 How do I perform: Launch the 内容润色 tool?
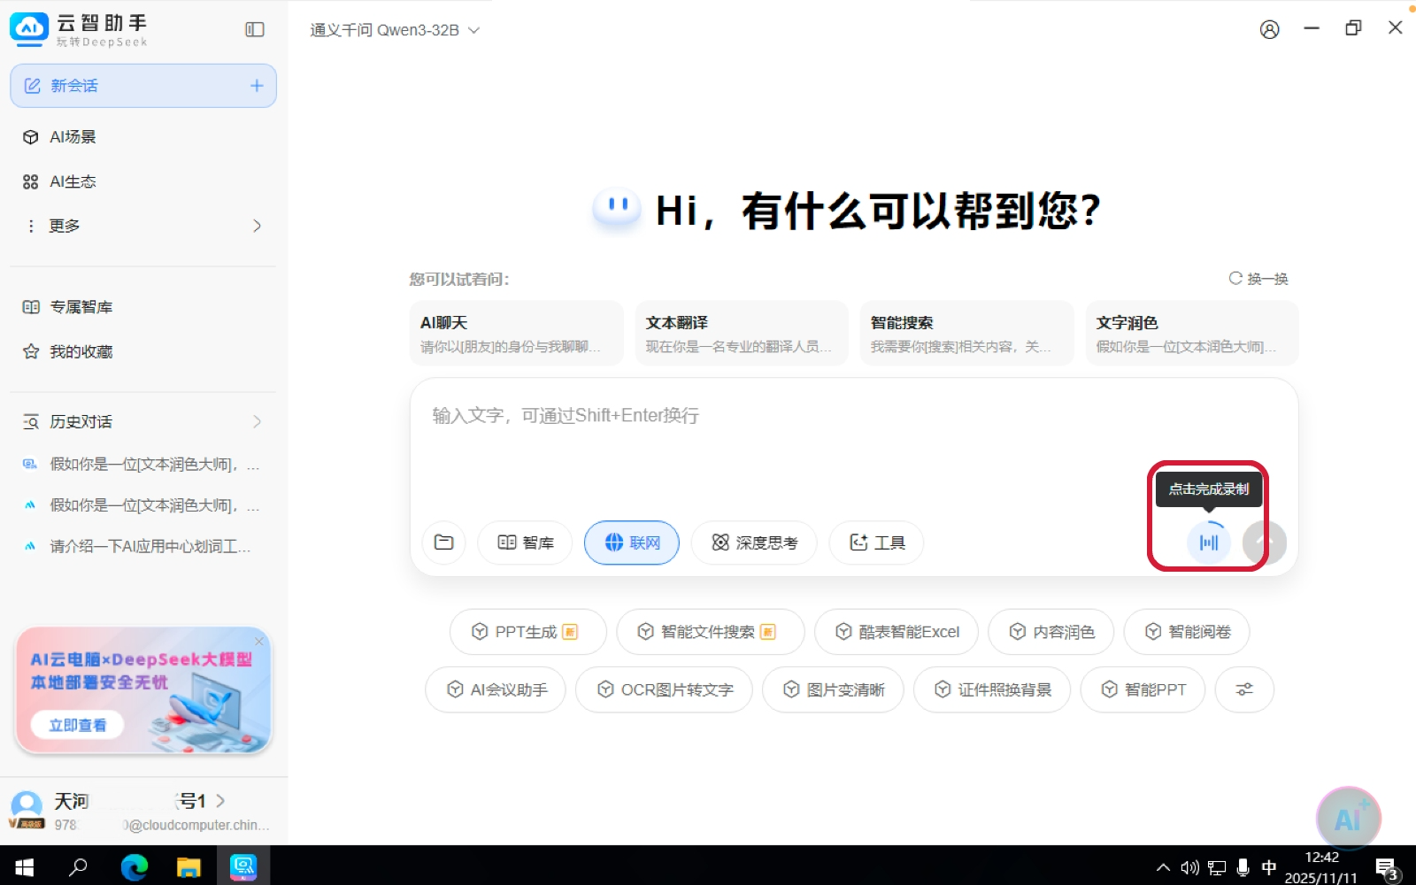pos(1051,632)
